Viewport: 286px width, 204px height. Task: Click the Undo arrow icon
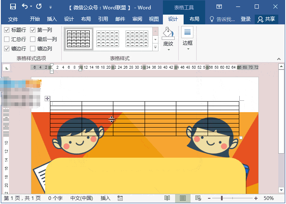tap(25, 7)
